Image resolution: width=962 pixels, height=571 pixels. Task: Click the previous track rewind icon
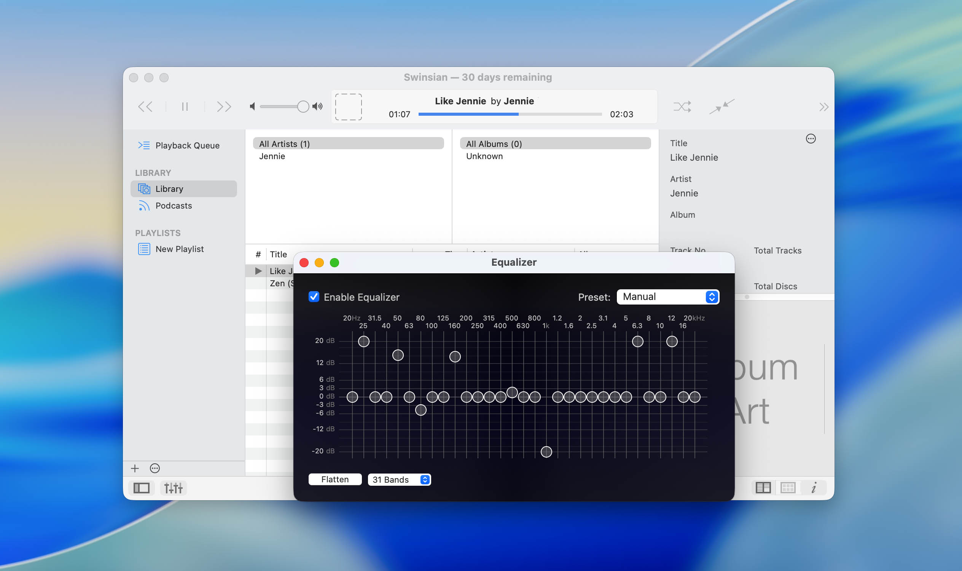[145, 107]
